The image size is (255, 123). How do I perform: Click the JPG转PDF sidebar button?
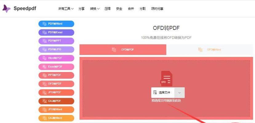56,92
